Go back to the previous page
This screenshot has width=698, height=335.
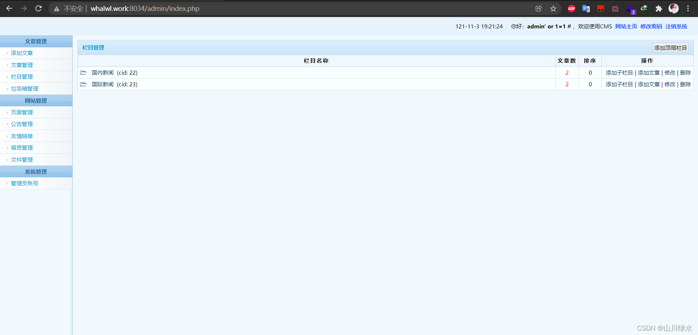tap(9, 8)
